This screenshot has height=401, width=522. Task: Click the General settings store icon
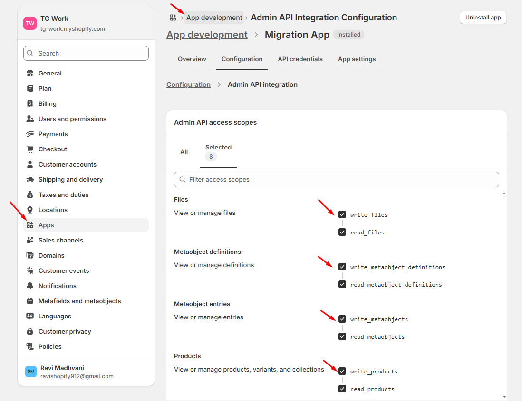[30, 73]
